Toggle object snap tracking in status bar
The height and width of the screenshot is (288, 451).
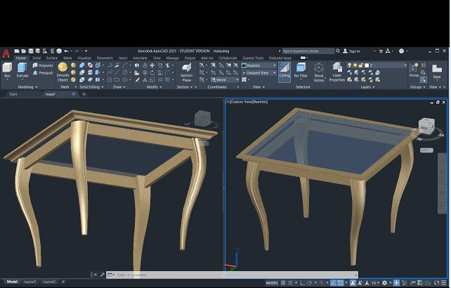pyautogui.click(x=333, y=283)
